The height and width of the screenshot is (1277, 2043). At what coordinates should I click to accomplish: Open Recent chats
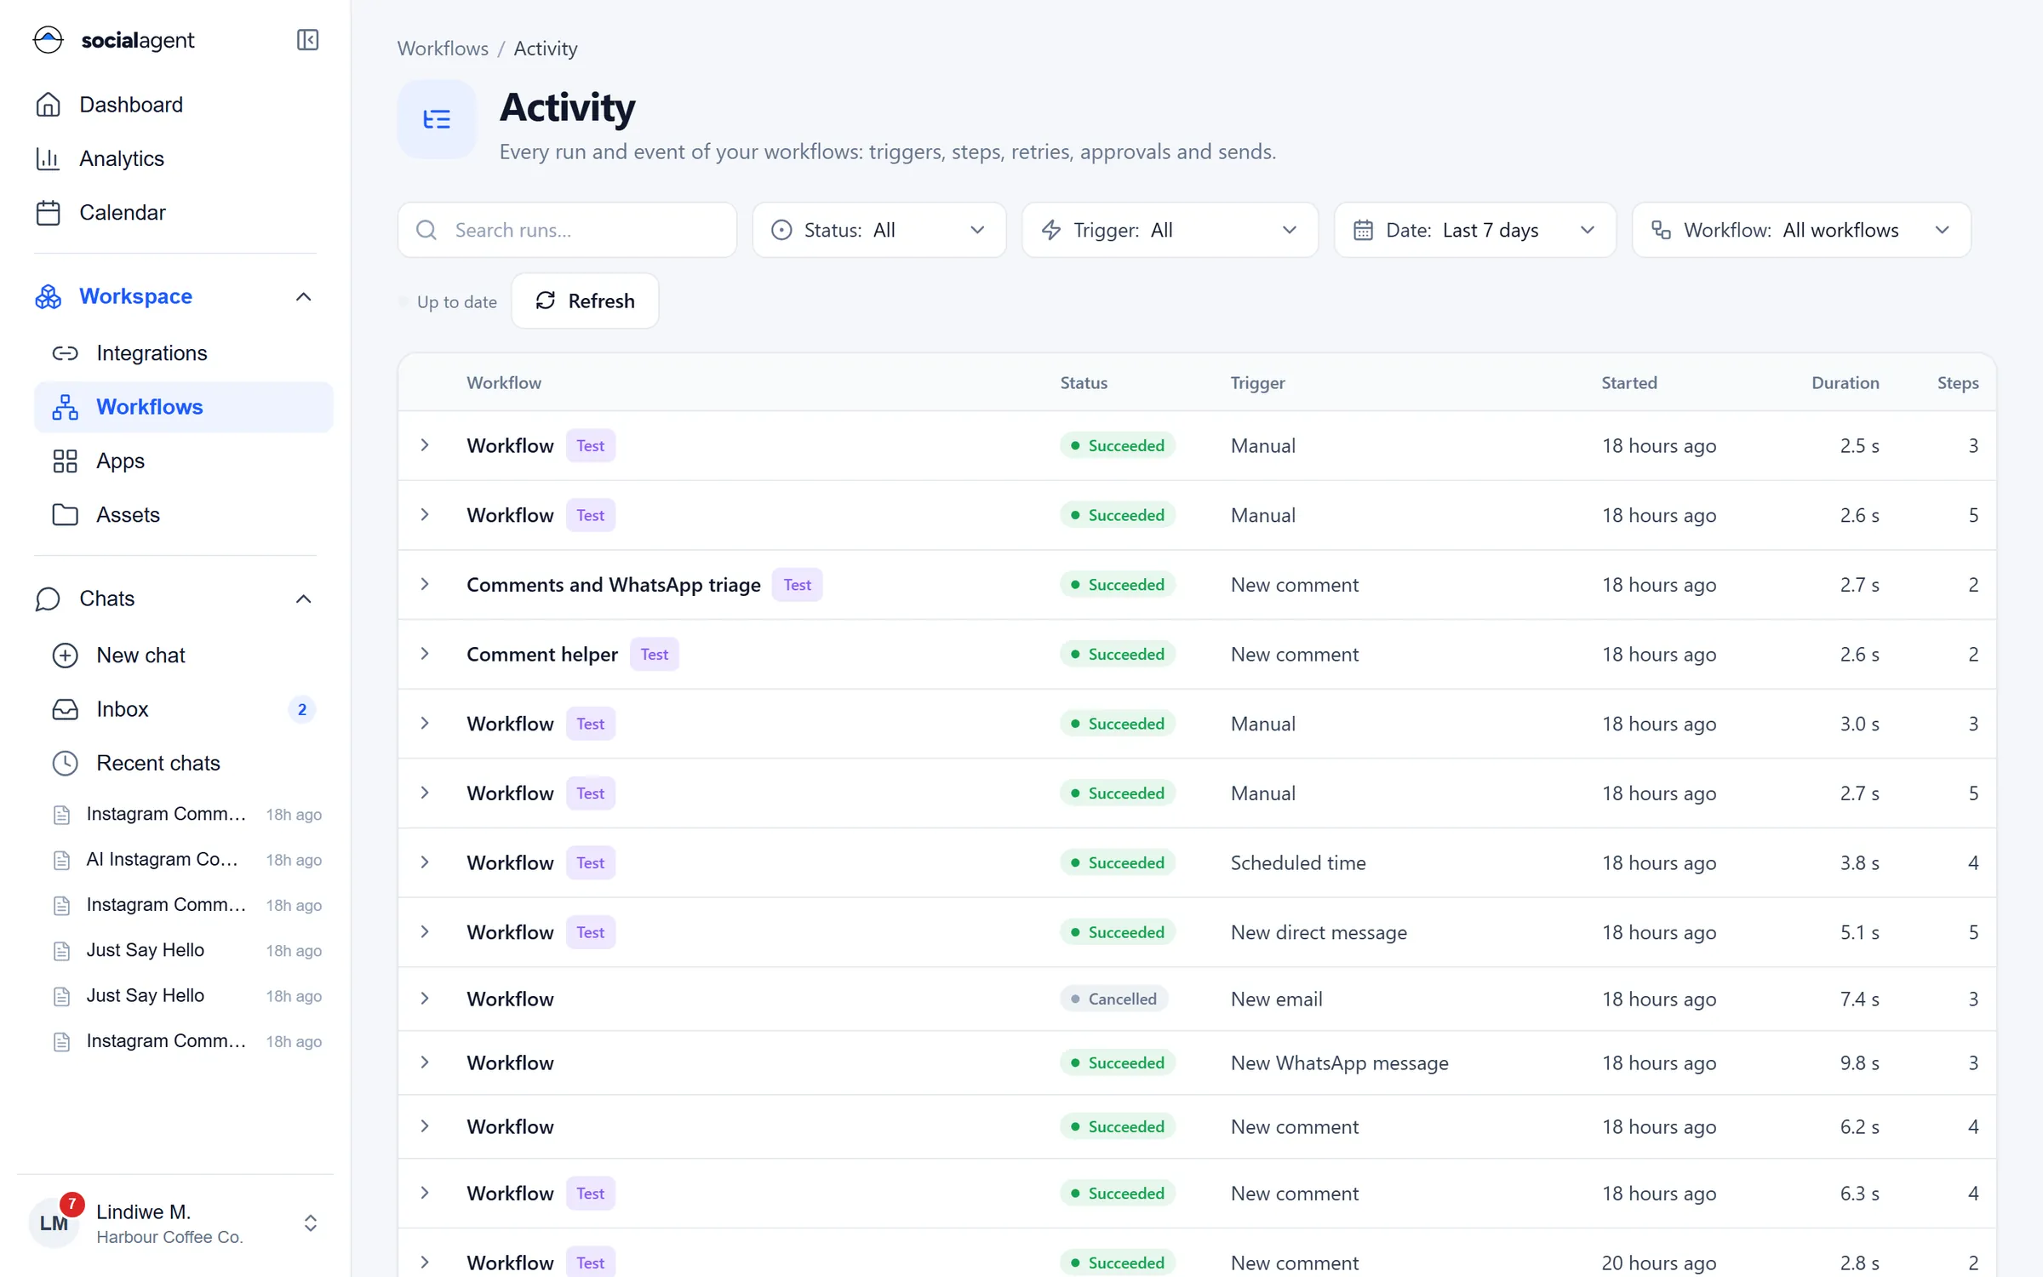[x=183, y=763]
